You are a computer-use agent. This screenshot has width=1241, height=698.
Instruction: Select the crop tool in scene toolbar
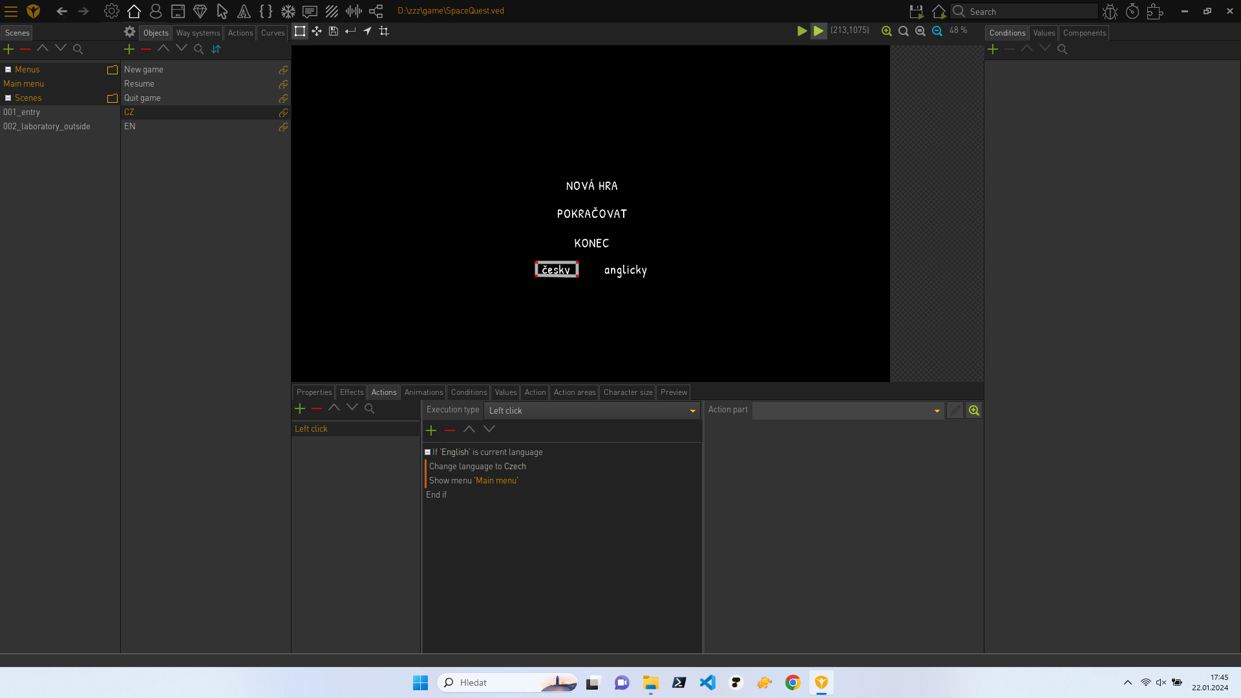click(x=384, y=31)
